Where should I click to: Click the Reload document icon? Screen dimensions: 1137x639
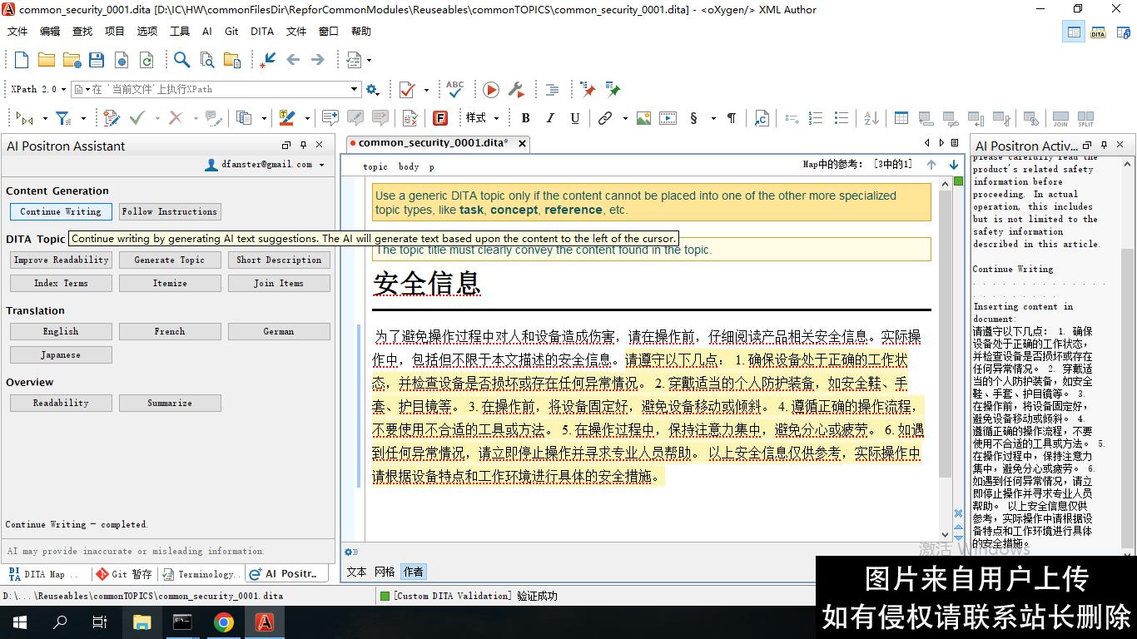click(x=146, y=60)
